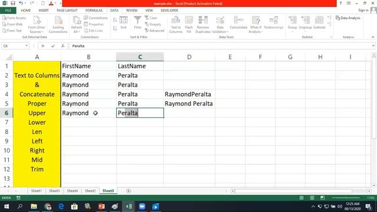This screenshot has height=212, width=377.
Task: Open Insert Function fx
Action: pos(63,46)
